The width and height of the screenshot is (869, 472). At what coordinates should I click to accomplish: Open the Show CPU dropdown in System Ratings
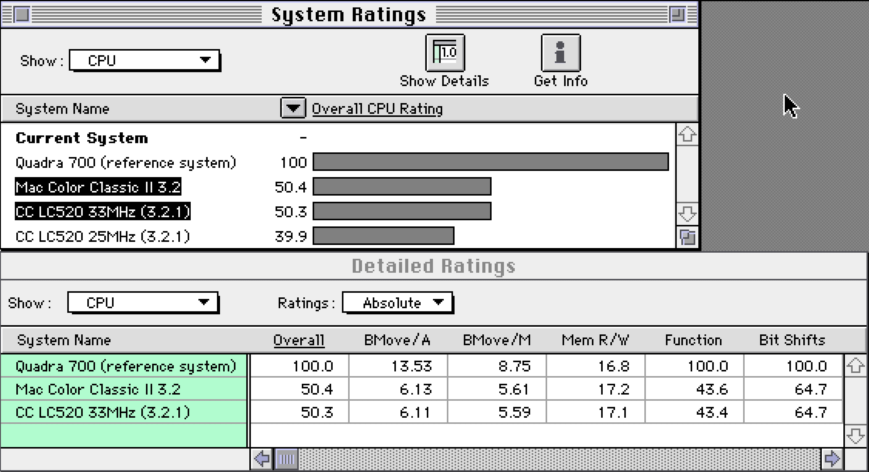144,61
